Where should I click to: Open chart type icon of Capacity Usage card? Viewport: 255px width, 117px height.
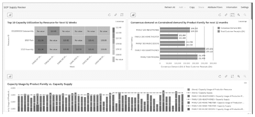click(x=10, y=76)
